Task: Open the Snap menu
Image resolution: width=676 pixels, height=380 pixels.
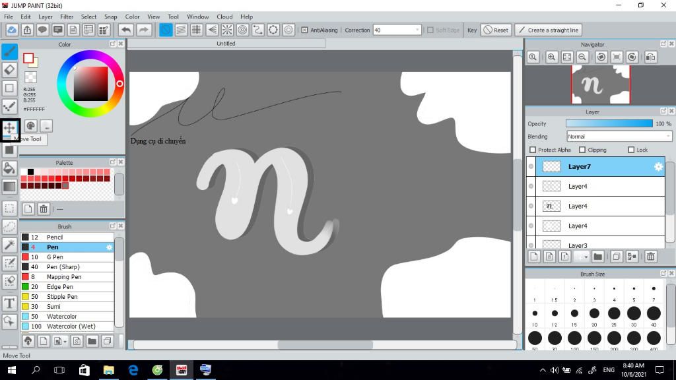Action: (x=110, y=16)
